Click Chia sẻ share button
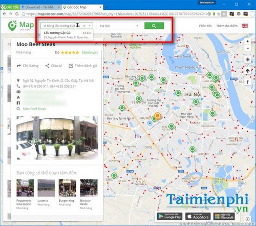This screenshot has width=256, height=226. pos(54,66)
